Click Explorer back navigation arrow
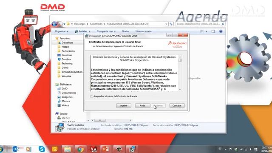Viewport: 272px width, 153px height. tap(54, 24)
